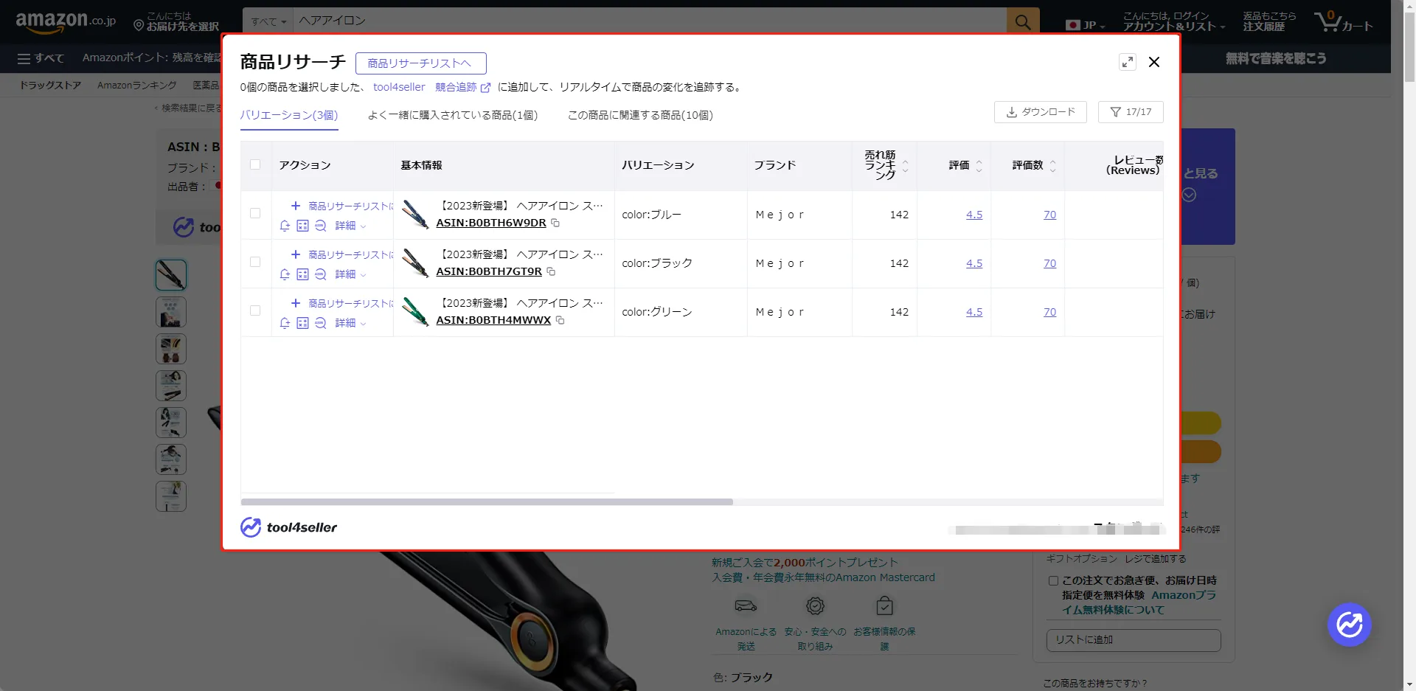Expand 詳細 dropdown for ASIN B0BTH7GT9R
This screenshot has height=691, width=1416.
(x=350, y=274)
